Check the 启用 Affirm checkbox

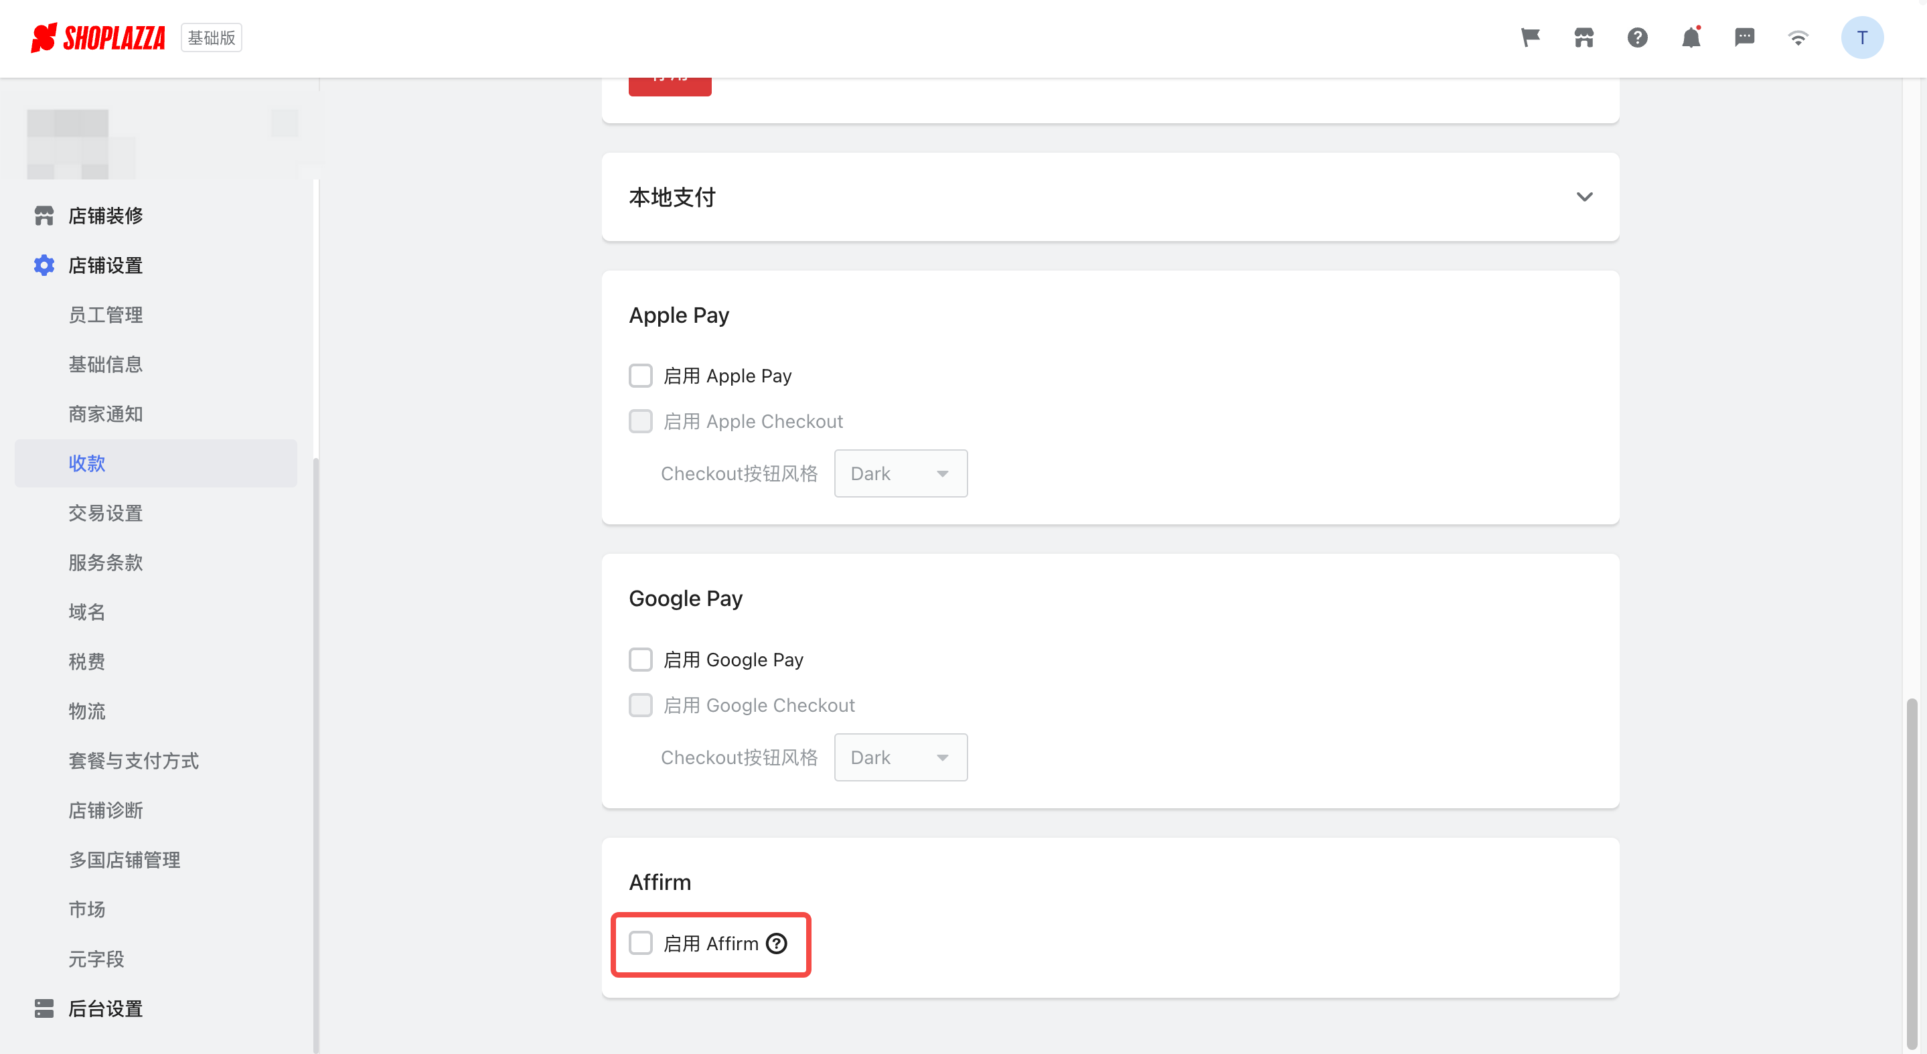(640, 944)
